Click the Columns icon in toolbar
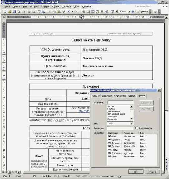 coord(102,12)
